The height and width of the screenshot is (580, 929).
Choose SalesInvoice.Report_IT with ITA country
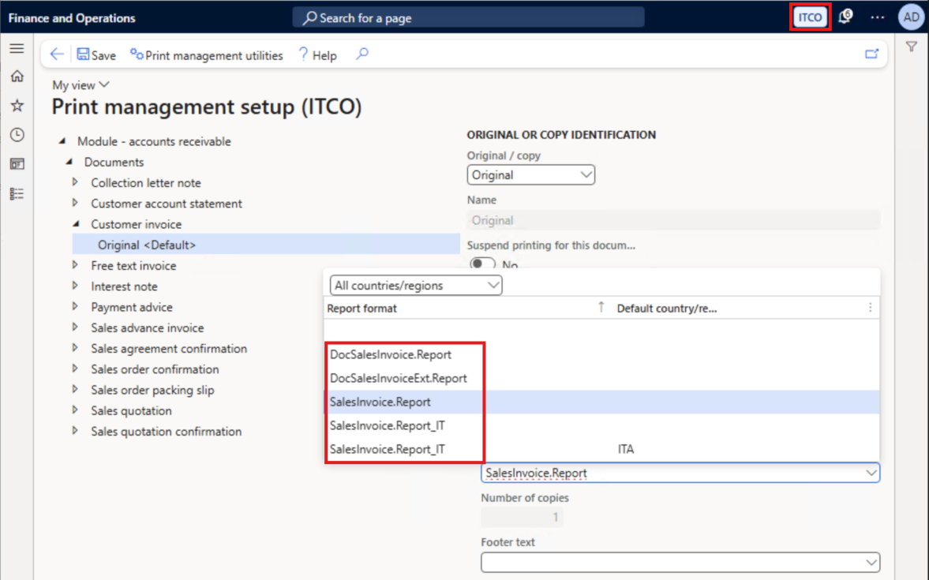388,449
